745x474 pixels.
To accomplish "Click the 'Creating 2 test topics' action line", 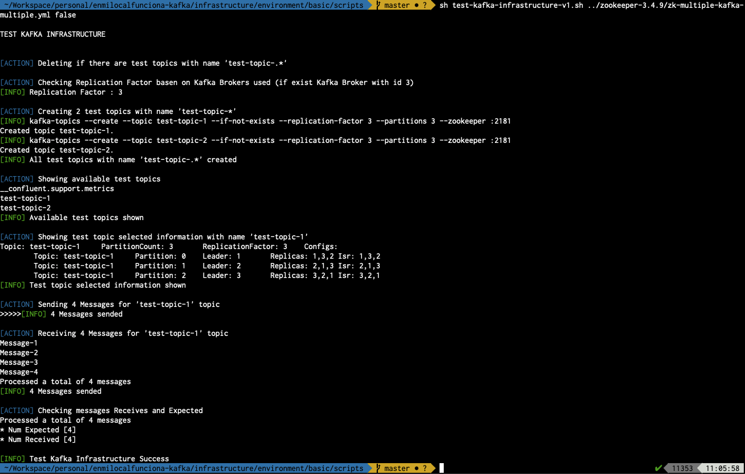I will click(118, 112).
